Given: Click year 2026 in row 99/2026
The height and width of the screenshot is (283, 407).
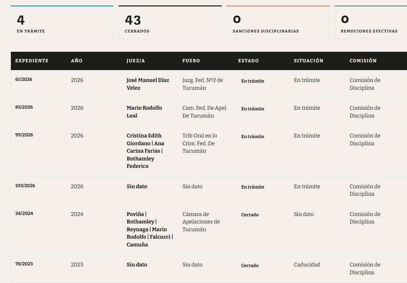Looking at the screenshot, I should pos(77,136).
